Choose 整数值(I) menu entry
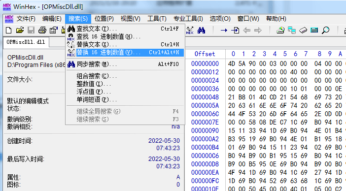 tap(125, 84)
